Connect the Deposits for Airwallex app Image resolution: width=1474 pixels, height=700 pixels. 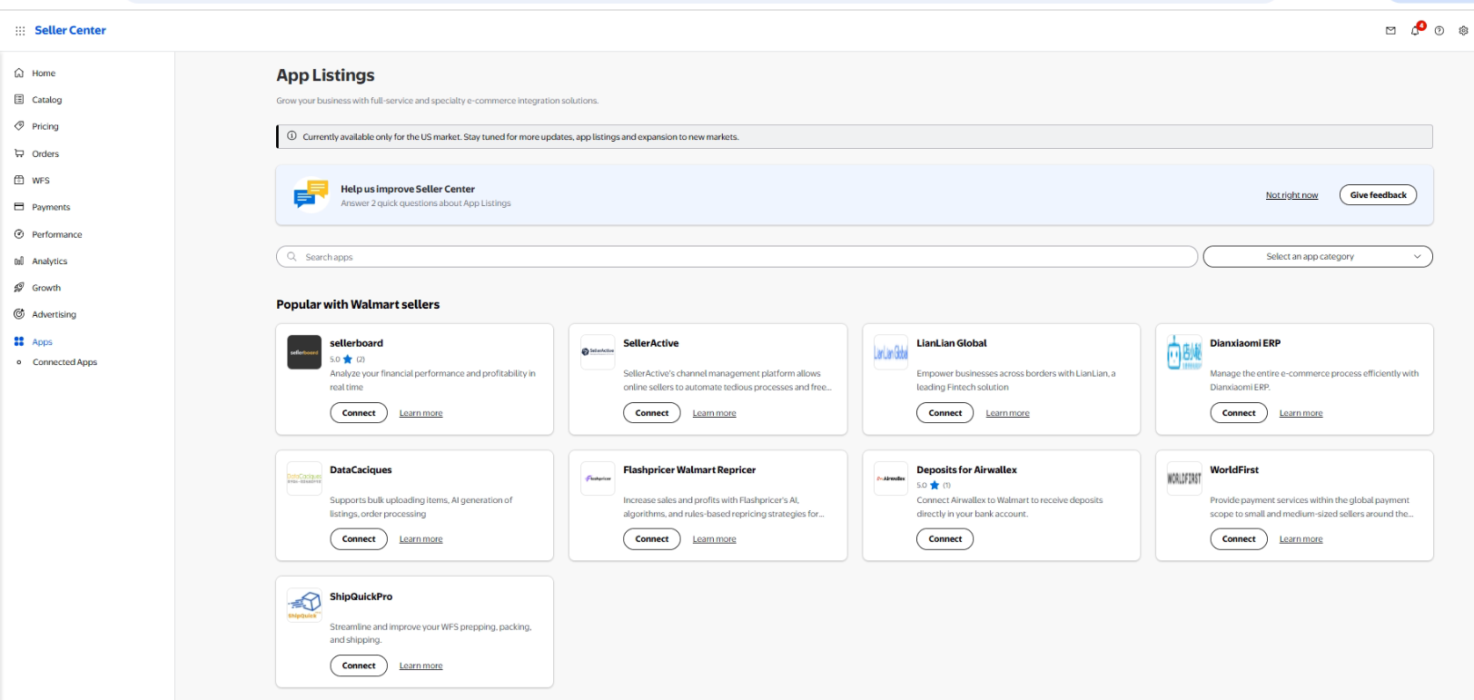pyautogui.click(x=945, y=539)
